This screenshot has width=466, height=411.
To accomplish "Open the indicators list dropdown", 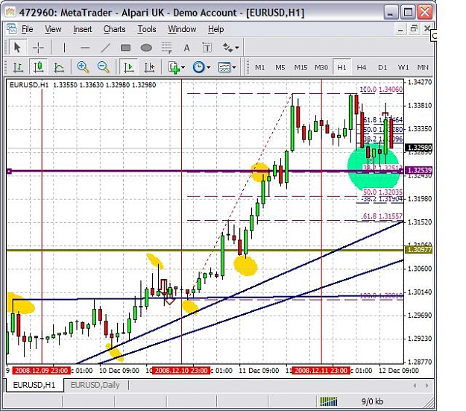I will pos(176,68).
